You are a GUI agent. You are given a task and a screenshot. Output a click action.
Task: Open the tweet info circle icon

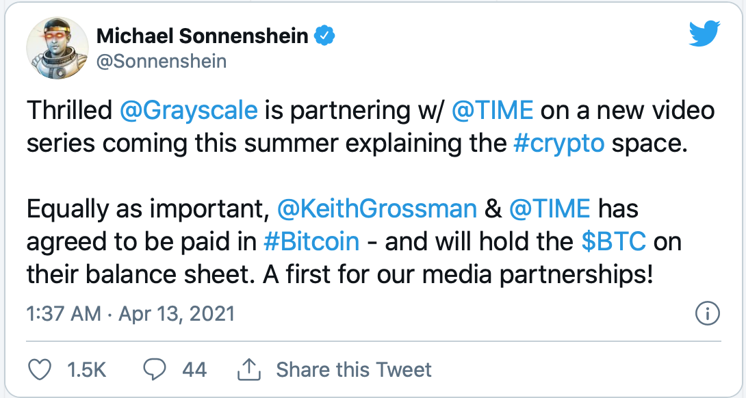tap(706, 314)
